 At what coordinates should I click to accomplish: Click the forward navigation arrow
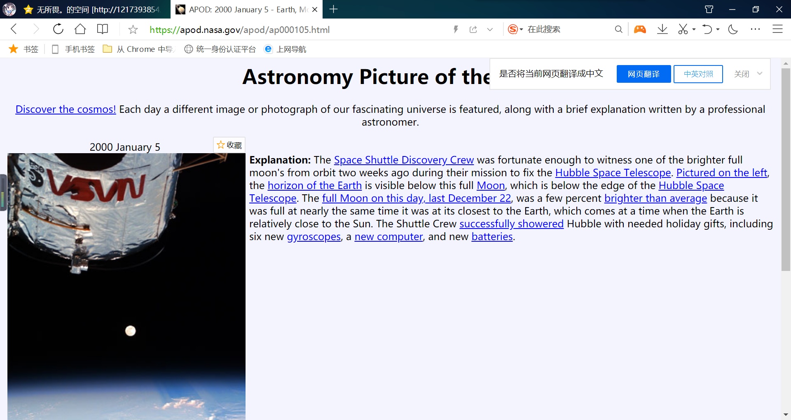click(36, 29)
